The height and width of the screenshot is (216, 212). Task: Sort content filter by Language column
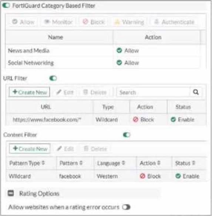tap(123, 163)
